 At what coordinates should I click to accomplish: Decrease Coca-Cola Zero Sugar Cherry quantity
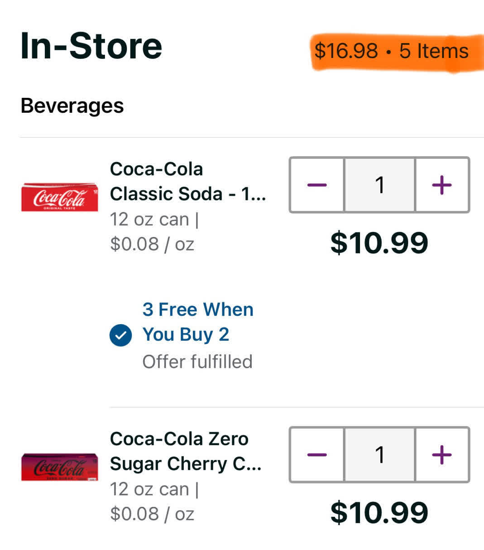tap(317, 454)
